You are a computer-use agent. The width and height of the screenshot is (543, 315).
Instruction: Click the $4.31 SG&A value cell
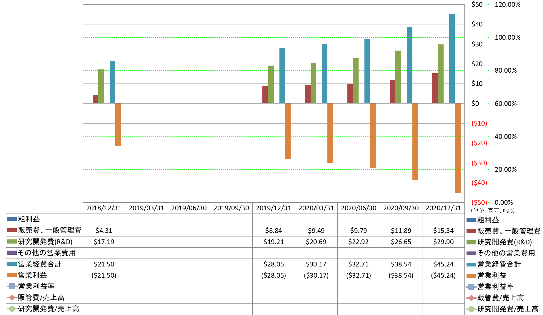104,231
